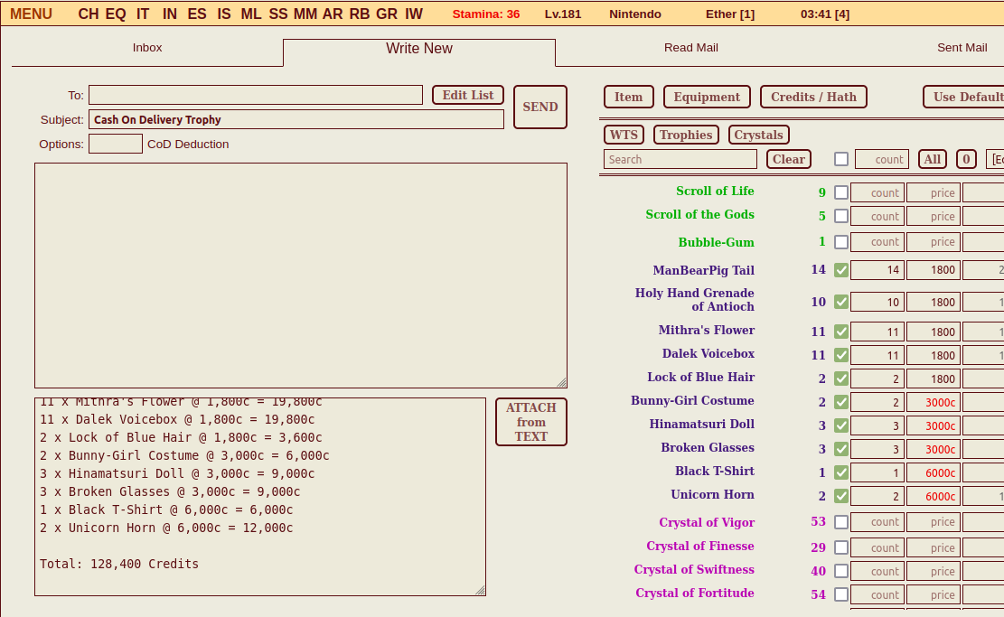The width and height of the screenshot is (1004, 617).
Task: Uncheck the Lock of Blue Hair checkbox
Action: [841, 379]
